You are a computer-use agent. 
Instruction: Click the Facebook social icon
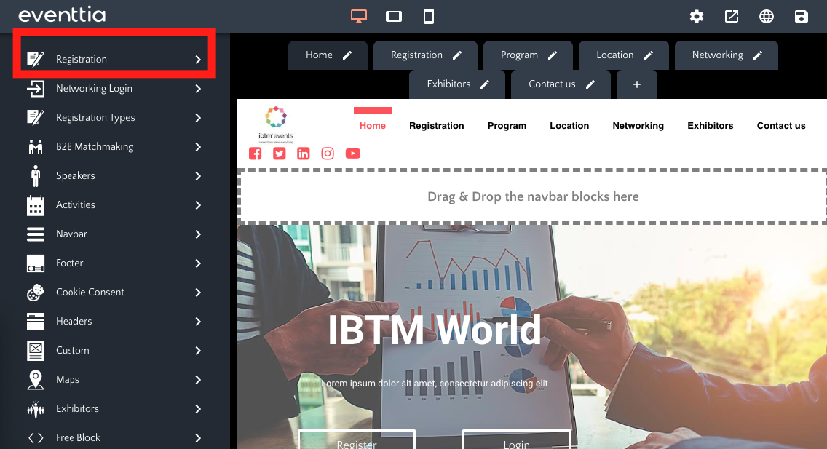pyautogui.click(x=256, y=154)
